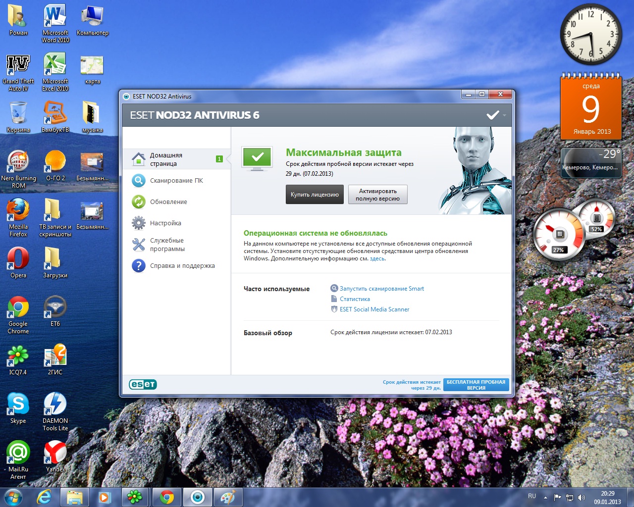This screenshot has height=507, width=634.
Task: Open Сканирование ПК in ESET sidebar
Action: (x=176, y=181)
